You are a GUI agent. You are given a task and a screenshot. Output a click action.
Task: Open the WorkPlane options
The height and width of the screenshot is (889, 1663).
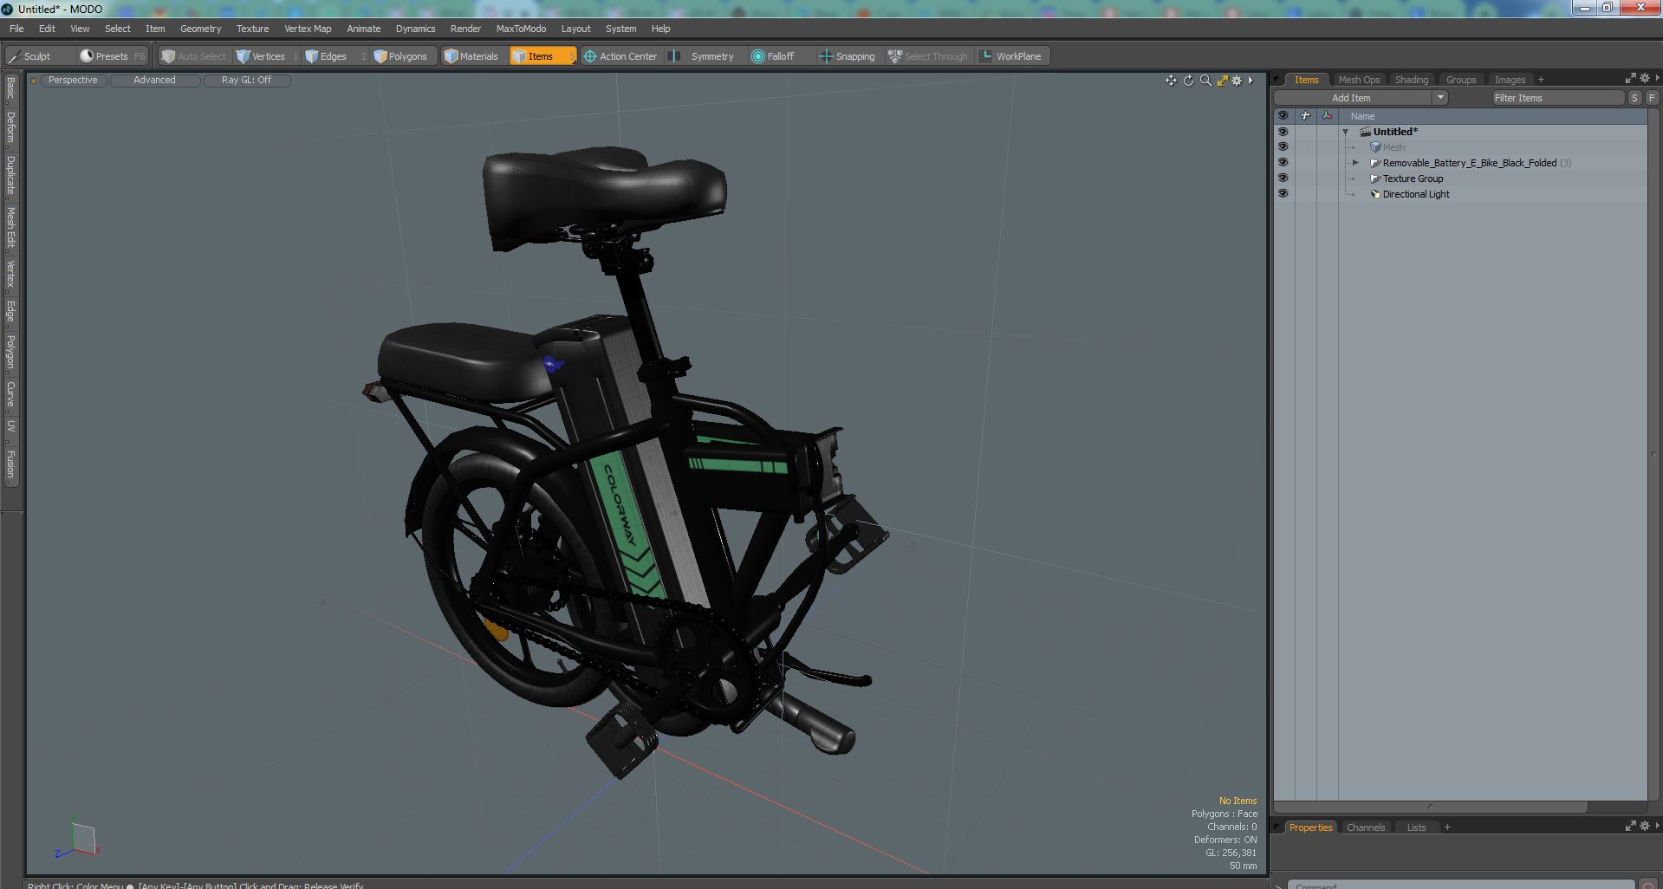(1012, 56)
